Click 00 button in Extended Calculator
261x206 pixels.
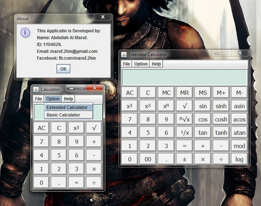(148, 159)
